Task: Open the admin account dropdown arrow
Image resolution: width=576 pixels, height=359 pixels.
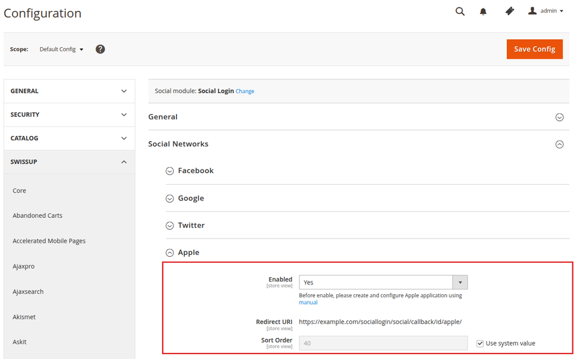Action: 561,11
